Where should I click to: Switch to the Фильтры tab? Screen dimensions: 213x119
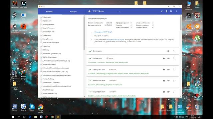point(73,12)
